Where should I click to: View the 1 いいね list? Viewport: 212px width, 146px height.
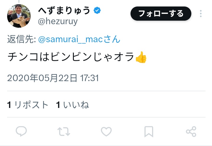point(73,105)
